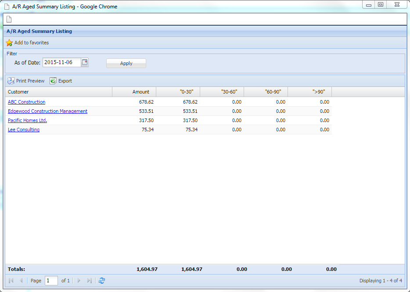
Task: Sort by the Customer column header
Action: [58, 92]
